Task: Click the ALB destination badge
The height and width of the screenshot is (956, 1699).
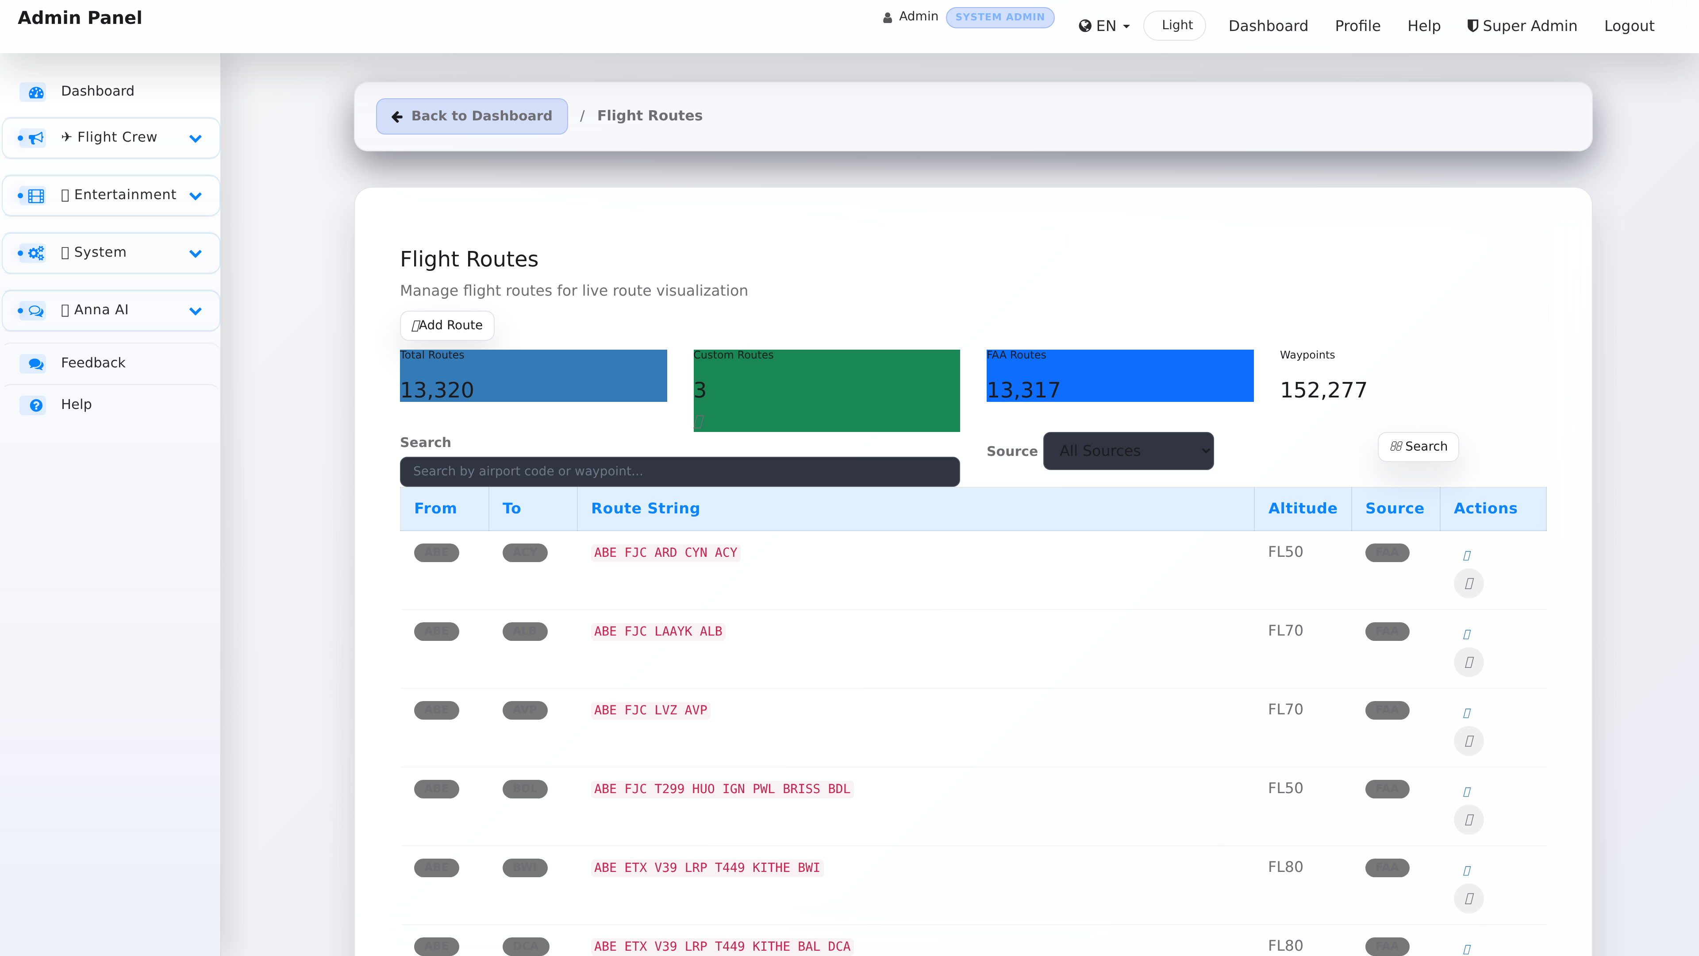Action: [525, 632]
